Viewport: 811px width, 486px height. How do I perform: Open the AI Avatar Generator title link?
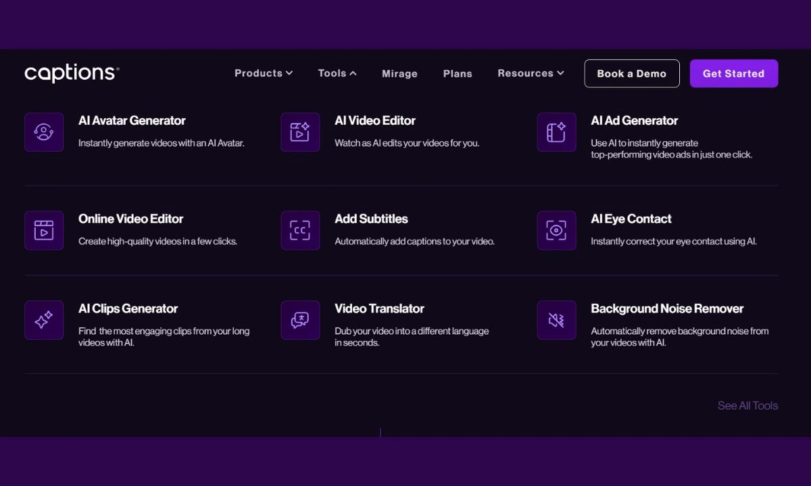click(x=132, y=121)
